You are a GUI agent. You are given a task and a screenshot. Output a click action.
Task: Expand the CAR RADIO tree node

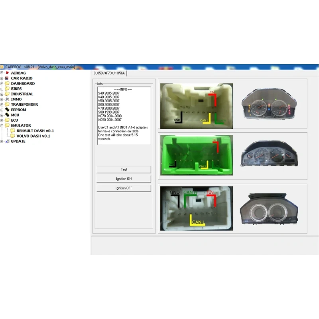pyautogui.click(x=2, y=78)
